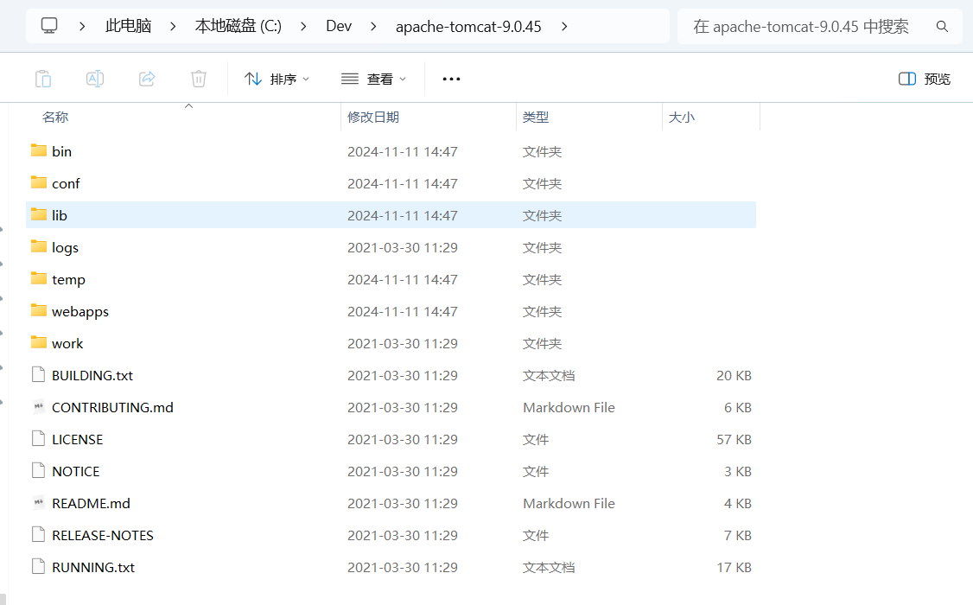Image resolution: width=973 pixels, height=605 pixels.
Task: Select the logs folder icon
Action: (39, 246)
